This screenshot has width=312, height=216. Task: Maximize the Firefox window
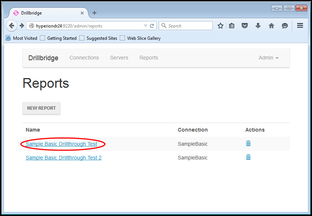(x=289, y=8)
